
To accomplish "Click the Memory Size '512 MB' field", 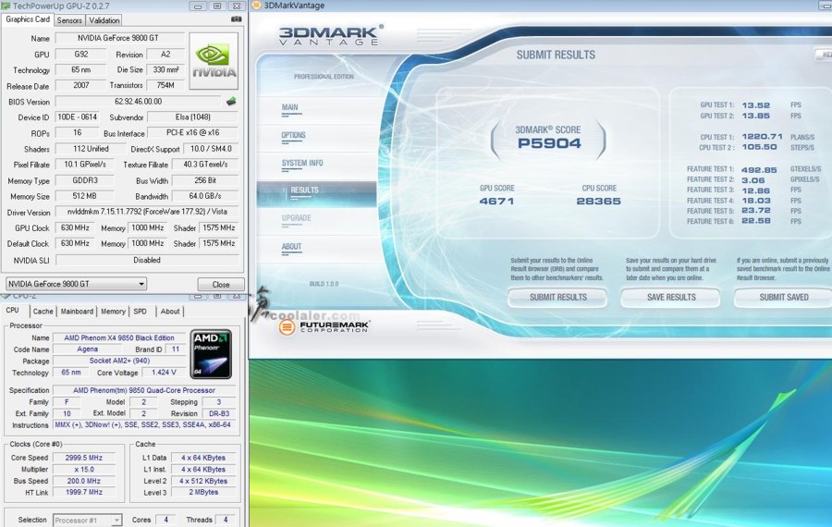I will point(84,196).
